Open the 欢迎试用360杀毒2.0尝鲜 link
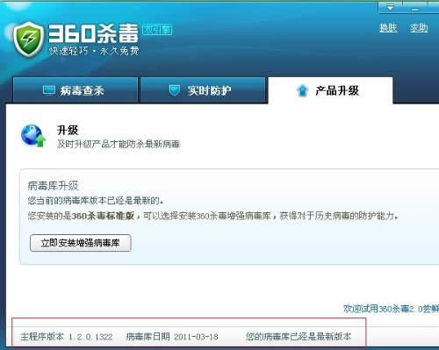Viewport: 439px width, 350px height. tap(391, 309)
